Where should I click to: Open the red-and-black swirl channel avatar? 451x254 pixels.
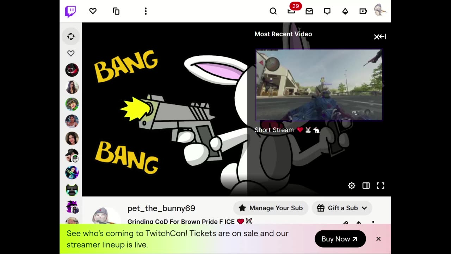coord(72,70)
